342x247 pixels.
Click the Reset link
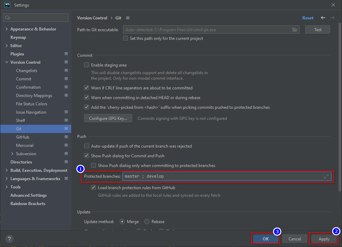click(x=308, y=18)
